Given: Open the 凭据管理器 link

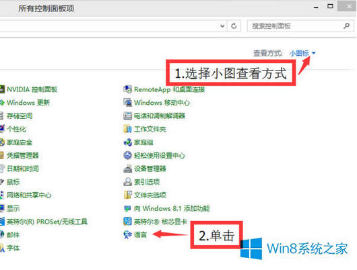Looking at the screenshot, I should pyautogui.click(x=23, y=156).
